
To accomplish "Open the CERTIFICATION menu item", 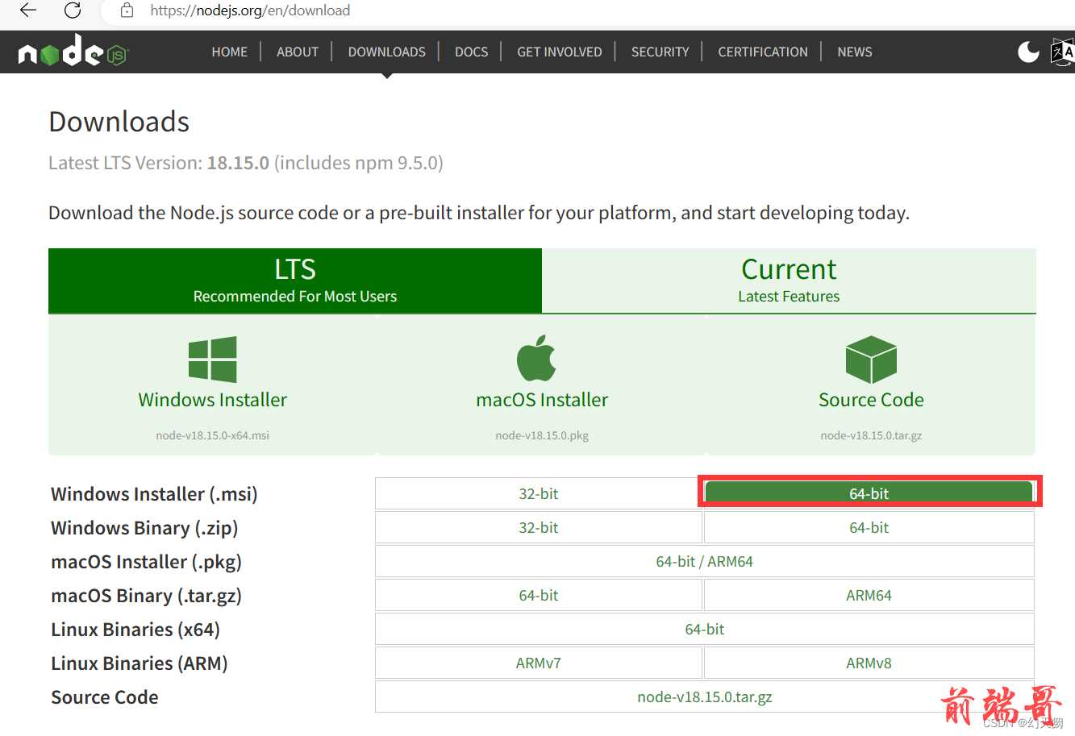I will tap(763, 52).
